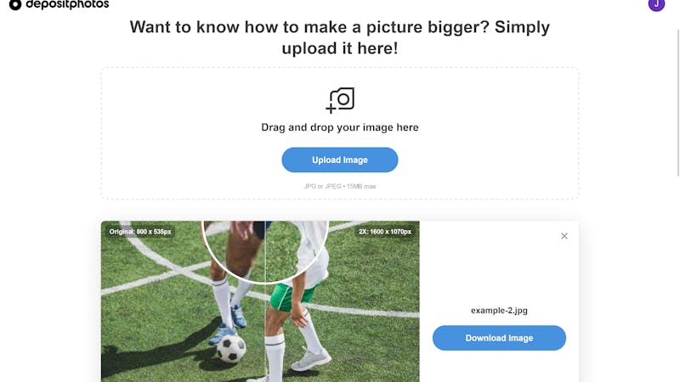Click the upscaled side of the preview image
This screenshot has width=680, height=382.
343,301
